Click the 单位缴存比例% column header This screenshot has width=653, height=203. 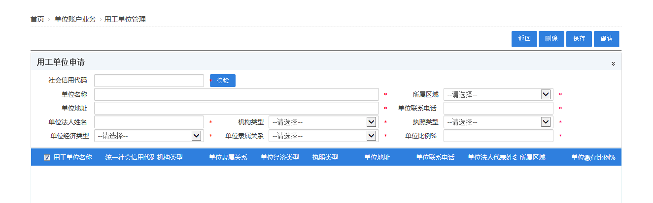point(593,157)
